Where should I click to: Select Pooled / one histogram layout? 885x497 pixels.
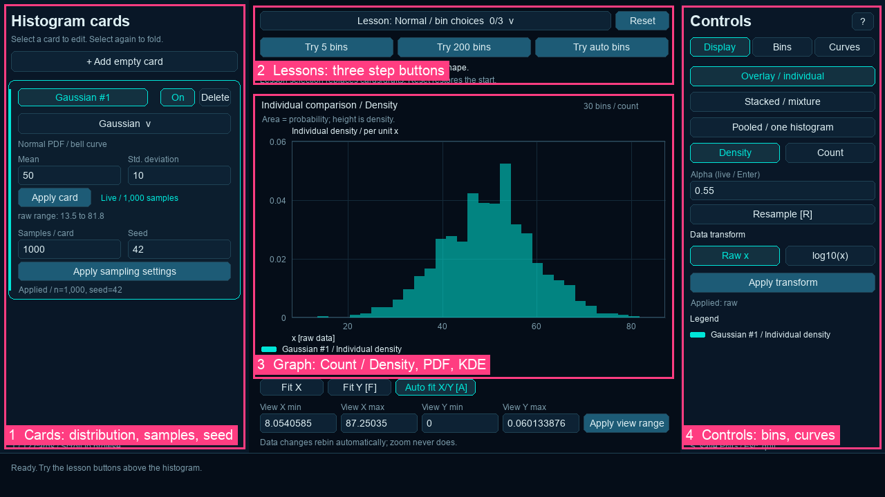pyautogui.click(x=783, y=127)
